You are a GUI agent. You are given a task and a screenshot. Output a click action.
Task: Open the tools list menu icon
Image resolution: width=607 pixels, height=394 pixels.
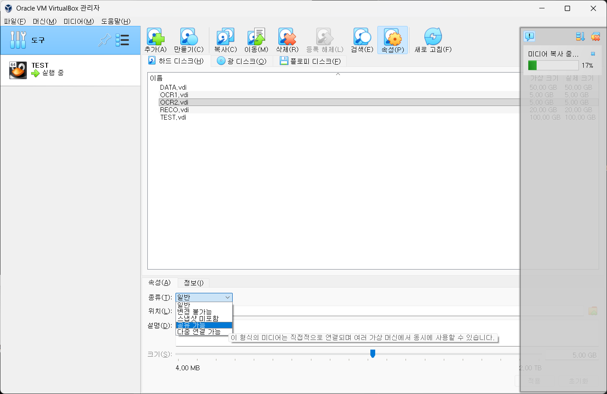coord(122,40)
